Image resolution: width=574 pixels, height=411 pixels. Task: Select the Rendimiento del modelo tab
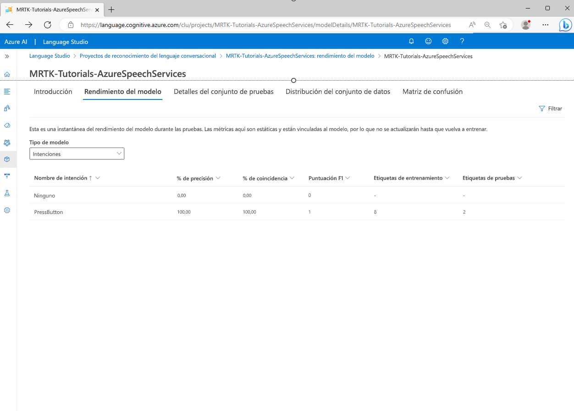(x=123, y=92)
